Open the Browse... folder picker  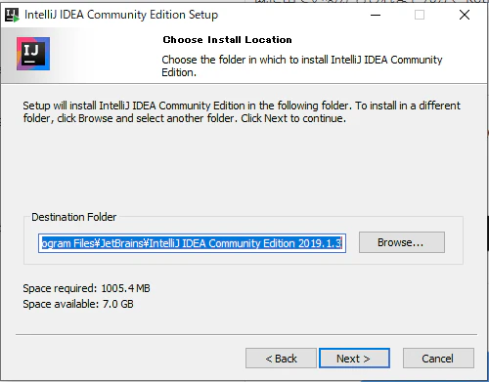click(402, 242)
